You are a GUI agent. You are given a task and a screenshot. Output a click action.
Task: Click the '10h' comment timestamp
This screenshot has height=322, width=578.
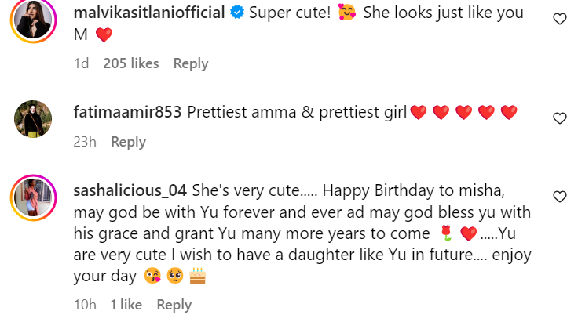(85, 305)
